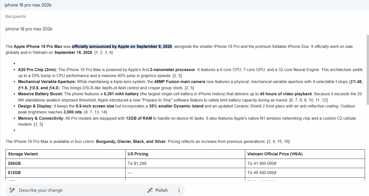This screenshot has height=196, width=369.
Task: Click the bold "Apple iPhone 18 Pro Max" text
Action: pyautogui.click(x=38, y=46)
